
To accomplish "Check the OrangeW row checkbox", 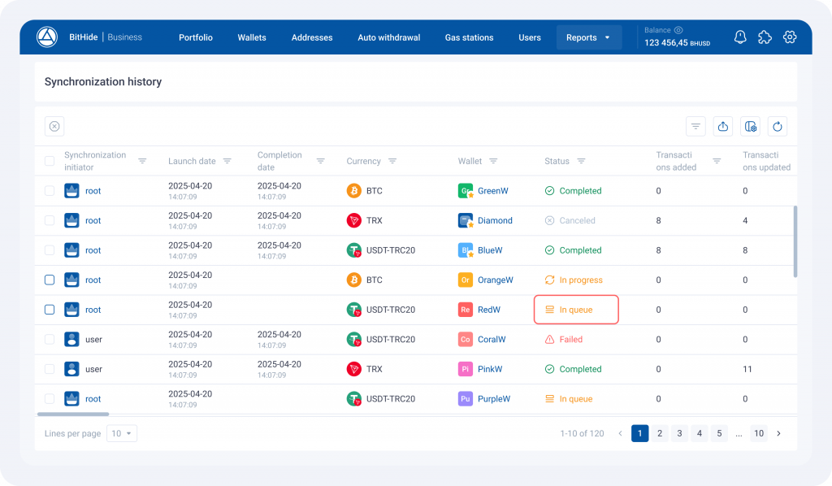I will click(50, 280).
